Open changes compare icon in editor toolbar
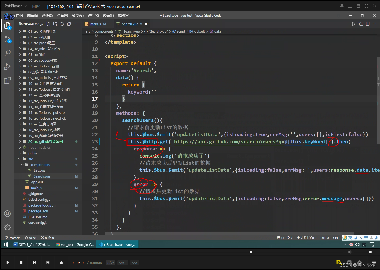The height and width of the screenshot is (270, 380). point(361,24)
